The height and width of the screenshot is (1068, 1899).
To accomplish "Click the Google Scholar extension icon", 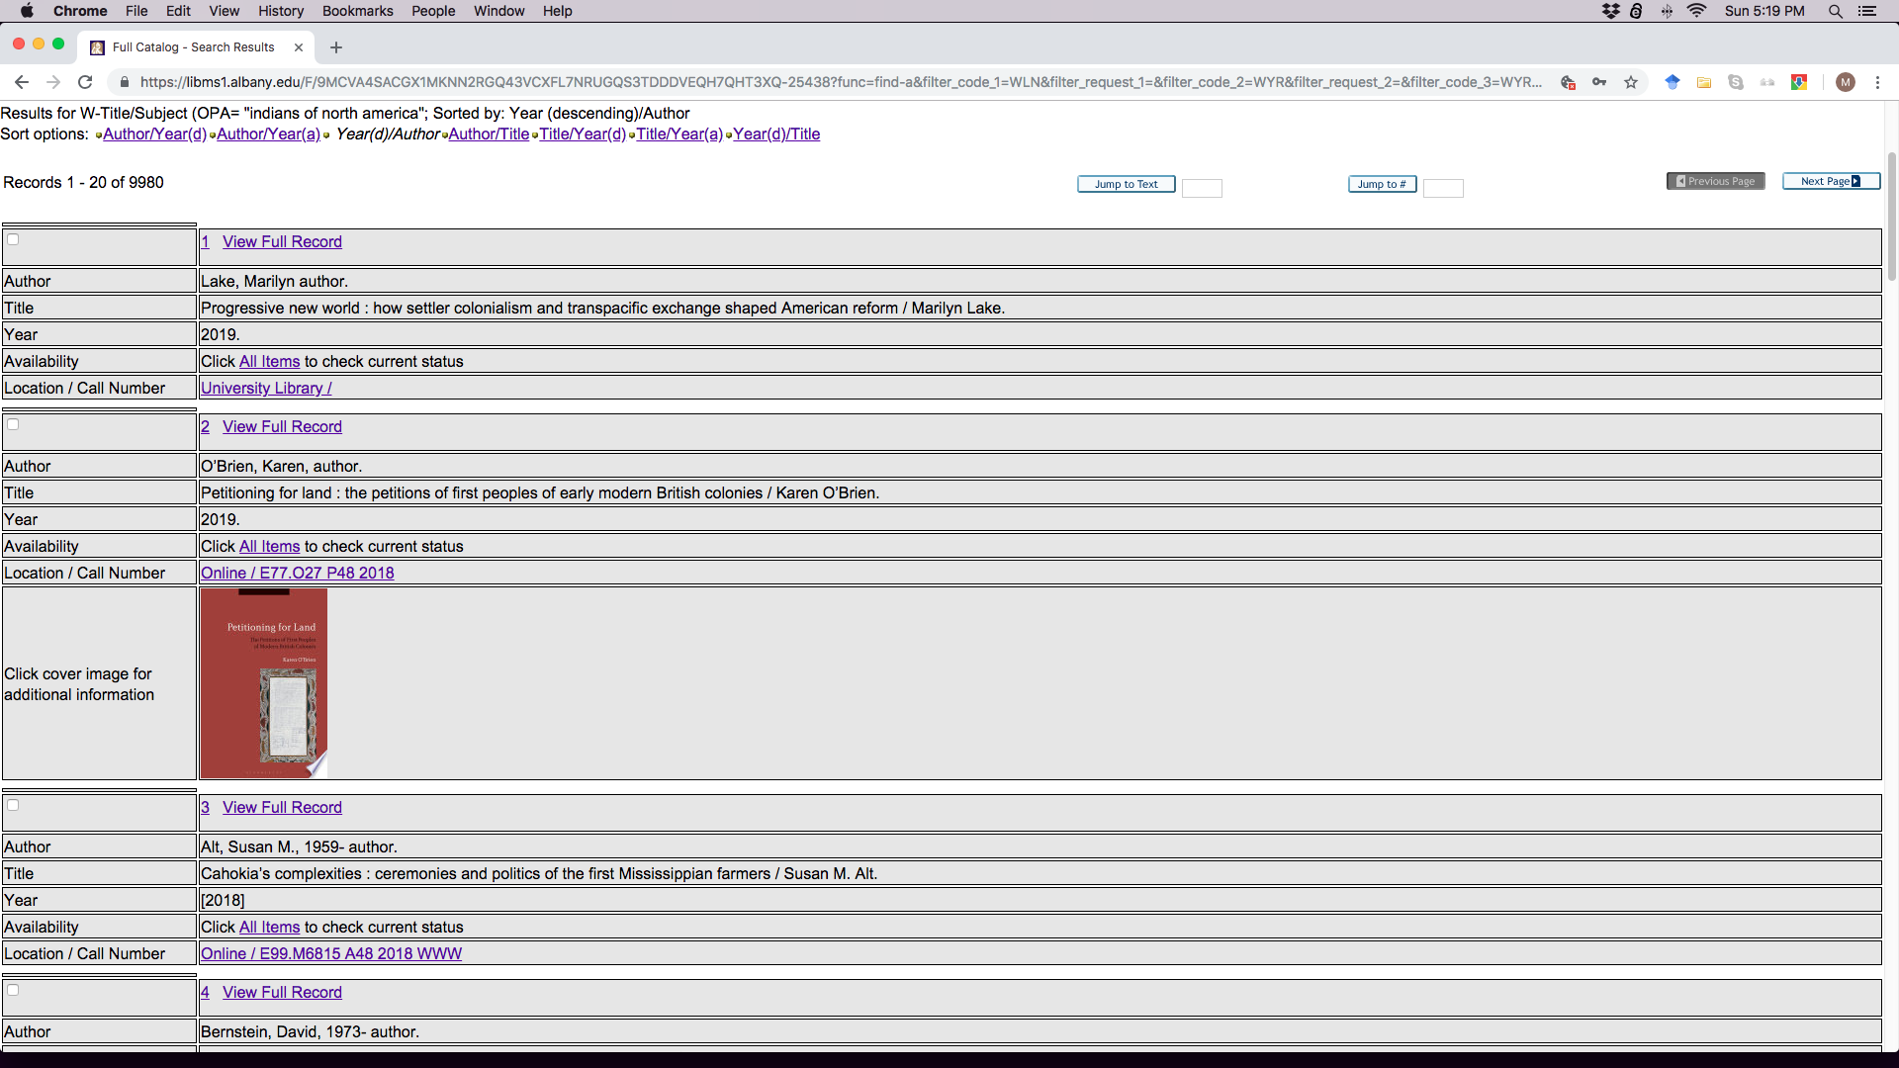I will pos(1673,82).
